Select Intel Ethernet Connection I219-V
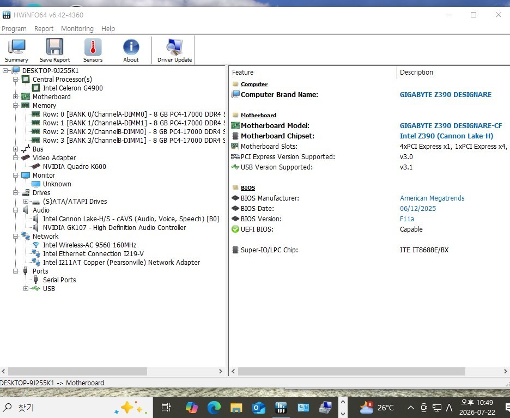 click(93, 253)
